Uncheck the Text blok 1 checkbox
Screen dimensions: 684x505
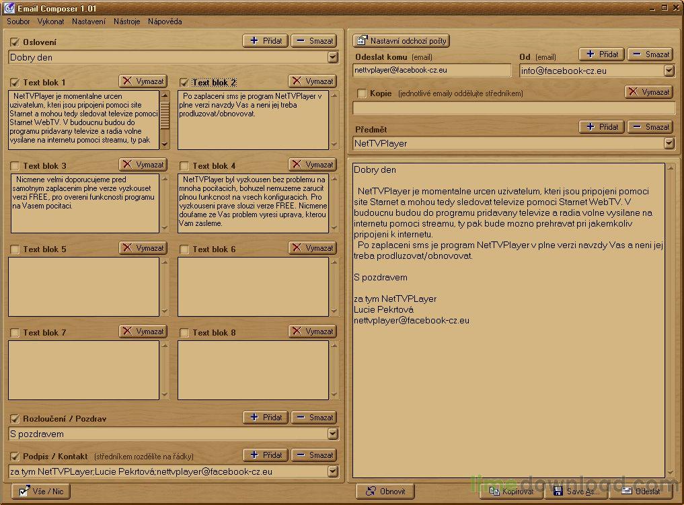click(x=15, y=83)
